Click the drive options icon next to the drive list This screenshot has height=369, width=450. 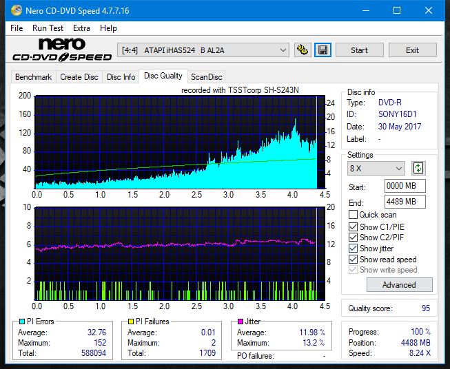[x=303, y=50]
